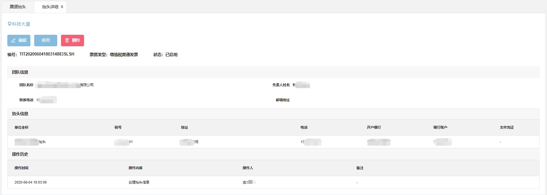Click the 团队信息 section header
The height and width of the screenshot is (195, 547).
(20, 72)
